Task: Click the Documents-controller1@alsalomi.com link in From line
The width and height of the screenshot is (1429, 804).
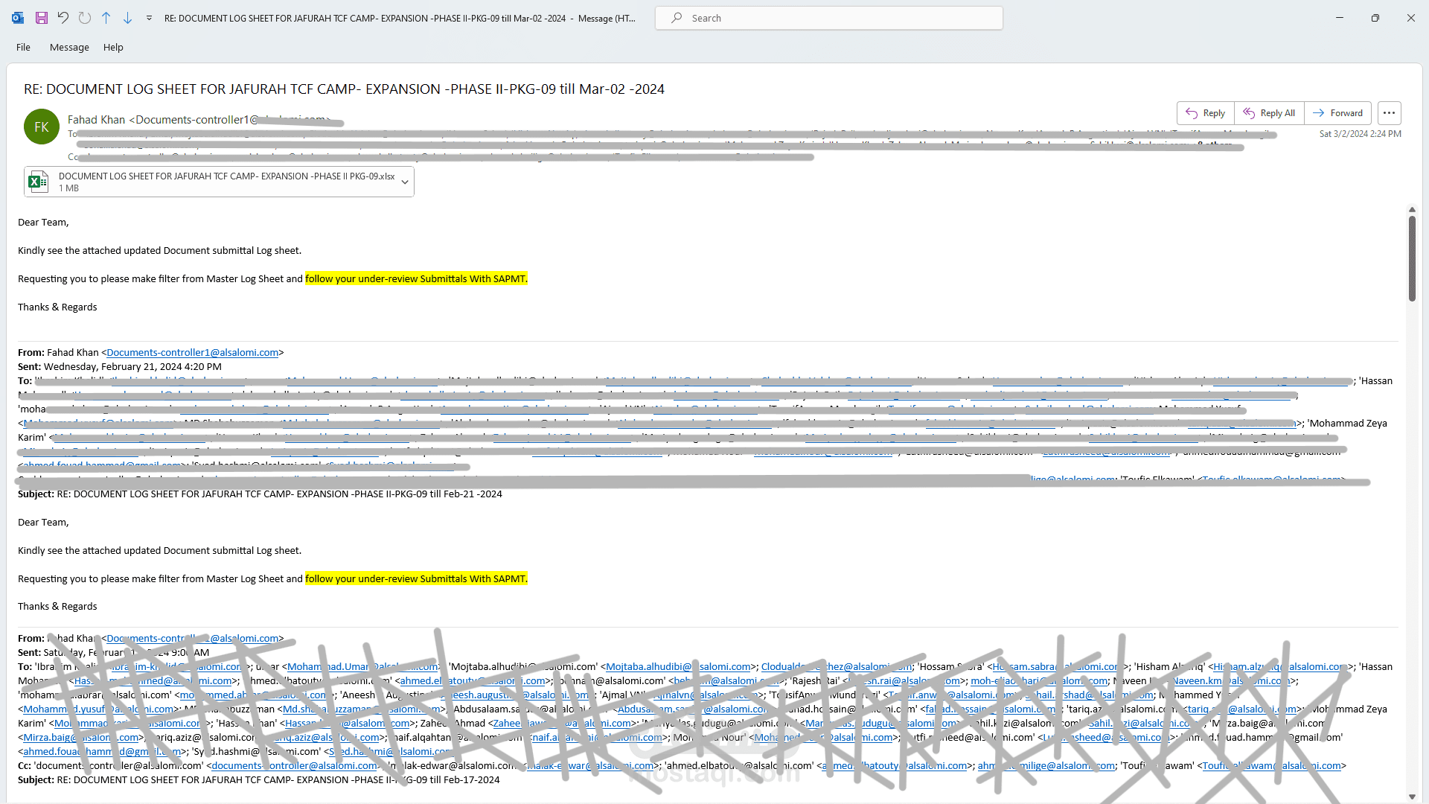Action: (192, 352)
